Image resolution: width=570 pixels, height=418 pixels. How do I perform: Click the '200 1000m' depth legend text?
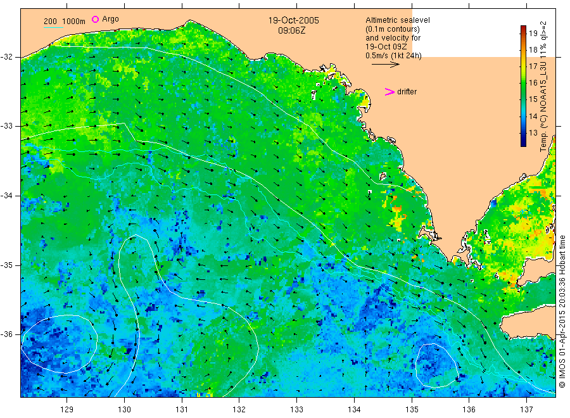[65, 22]
